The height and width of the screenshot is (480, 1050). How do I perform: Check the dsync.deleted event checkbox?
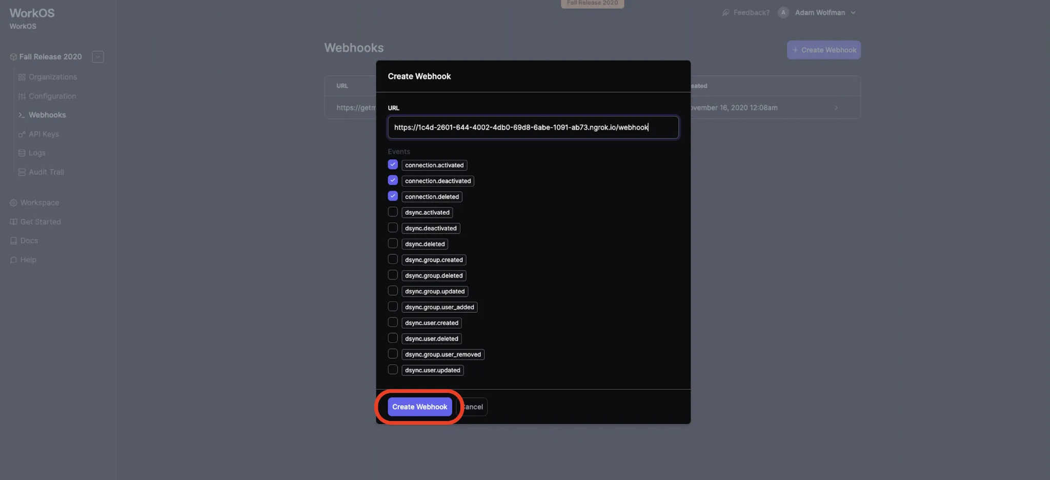[393, 244]
